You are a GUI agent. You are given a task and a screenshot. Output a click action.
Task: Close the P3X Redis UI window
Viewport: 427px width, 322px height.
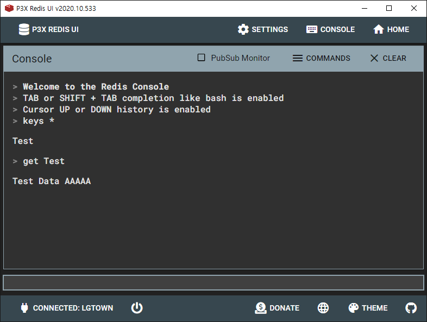click(413, 8)
